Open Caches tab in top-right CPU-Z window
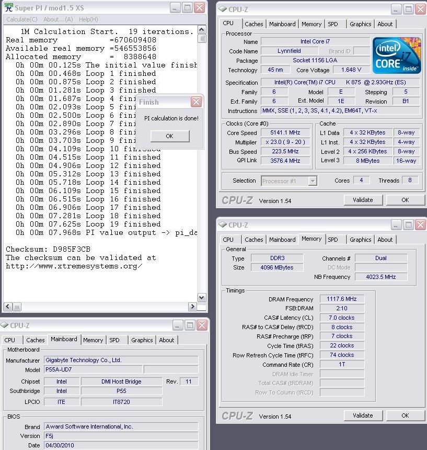This screenshot has width=427, height=450. [x=253, y=24]
